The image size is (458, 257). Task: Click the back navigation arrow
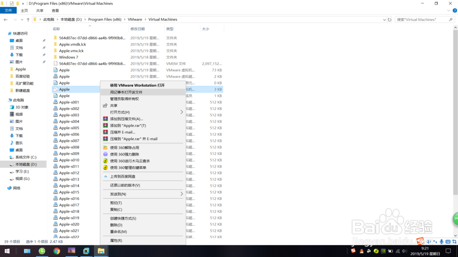coord(5,20)
